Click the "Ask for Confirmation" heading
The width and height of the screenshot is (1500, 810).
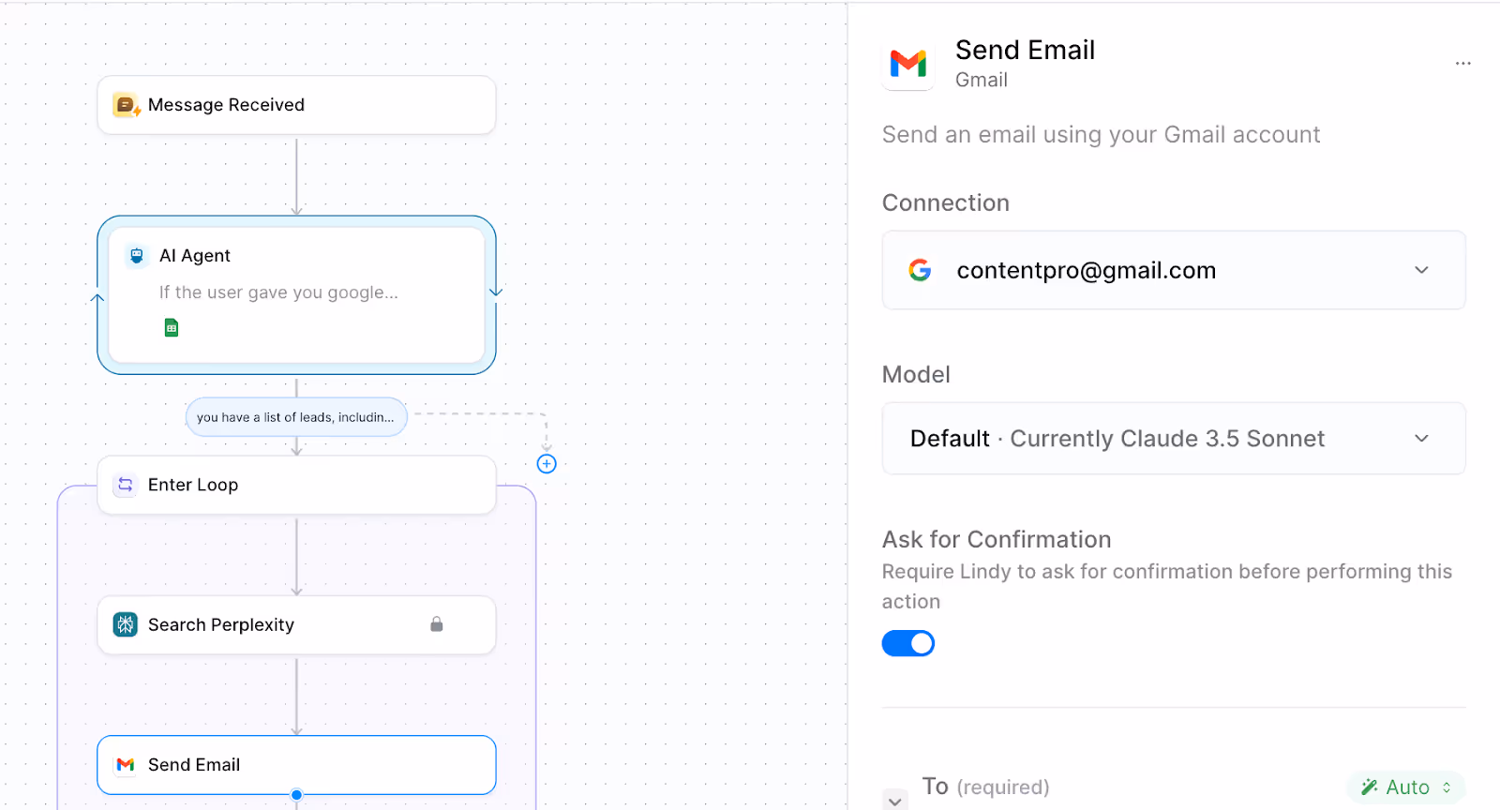[997, 539]
